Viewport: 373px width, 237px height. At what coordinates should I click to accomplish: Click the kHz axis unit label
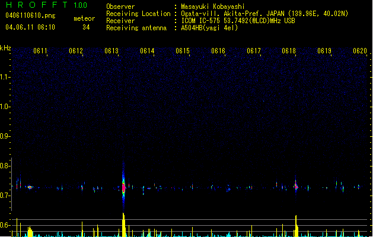5,48
